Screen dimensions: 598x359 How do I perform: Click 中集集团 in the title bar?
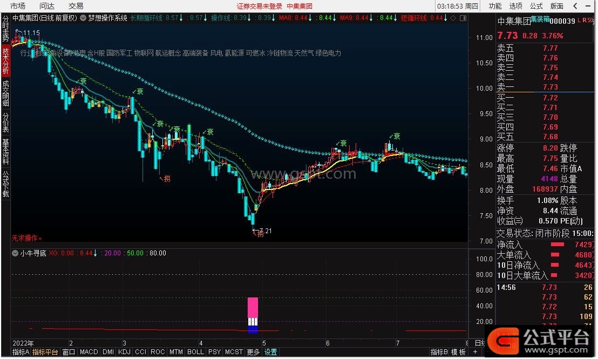pos(300,6)
